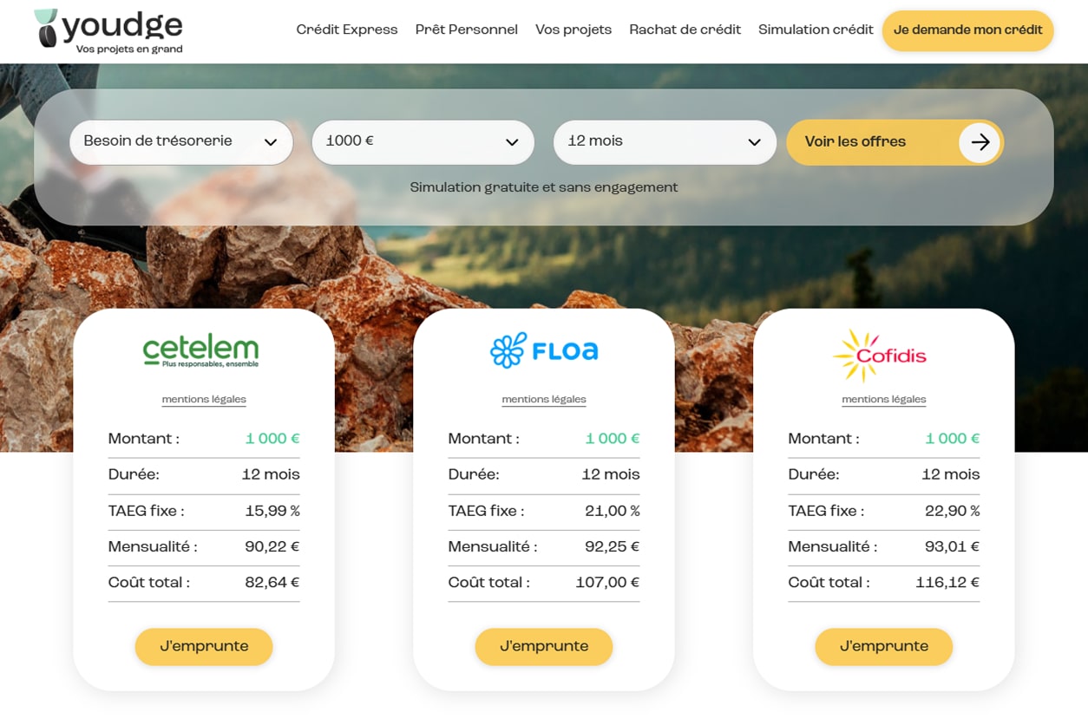Viewport: 1088px width, 725px height.
Task: Open Vos projets in navigation
Action: (573, 29)
